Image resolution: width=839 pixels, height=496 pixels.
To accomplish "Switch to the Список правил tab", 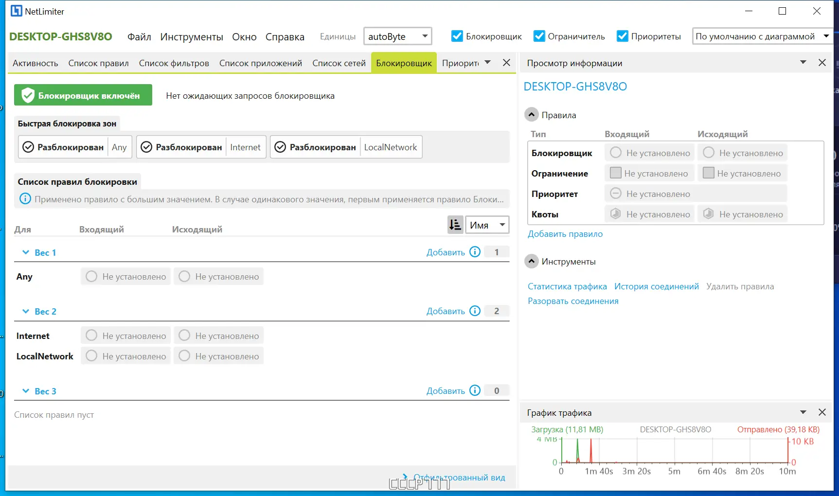I will pyautogui.click(x=99, y=63).
